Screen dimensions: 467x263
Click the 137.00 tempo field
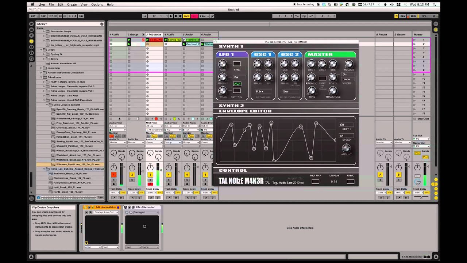(x=53, y=16)
